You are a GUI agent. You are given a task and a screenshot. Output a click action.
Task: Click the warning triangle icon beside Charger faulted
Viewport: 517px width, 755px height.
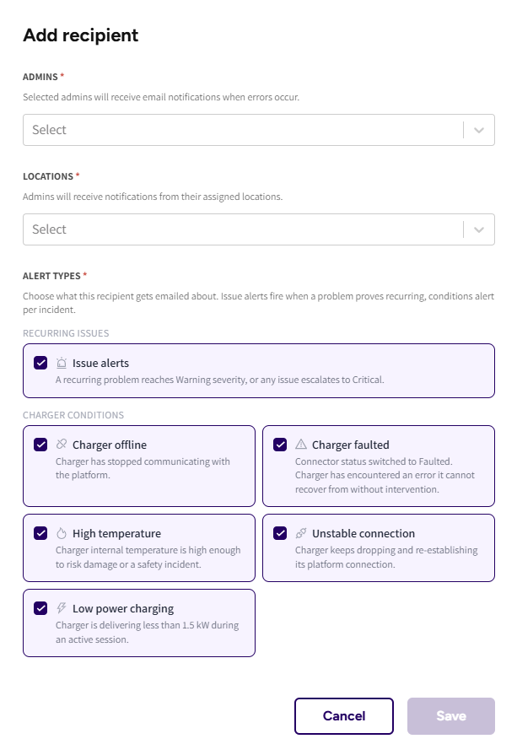click(301, 444)
